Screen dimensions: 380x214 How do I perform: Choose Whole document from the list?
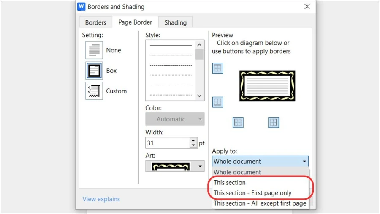point(260,172)
